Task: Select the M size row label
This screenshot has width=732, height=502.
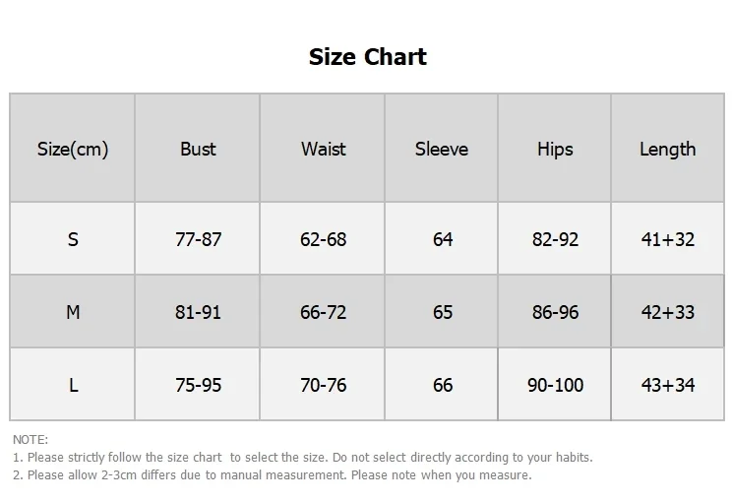Action: 73,312
